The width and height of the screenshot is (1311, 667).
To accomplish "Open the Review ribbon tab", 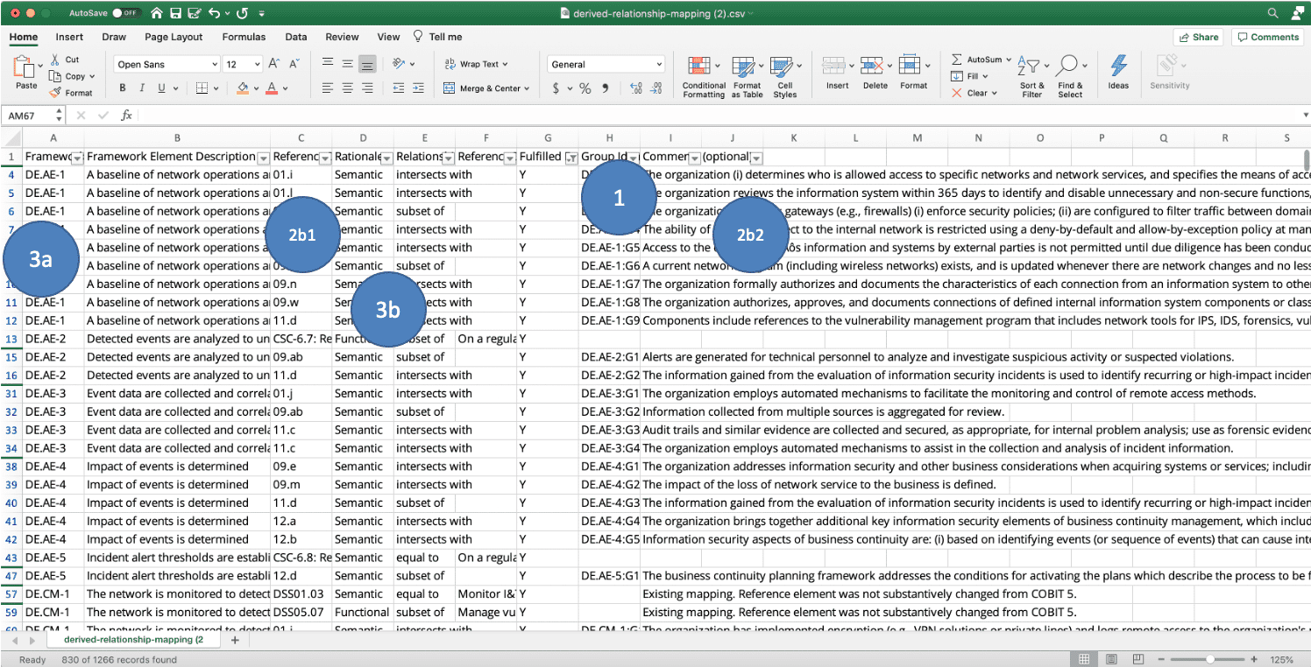I will [x=342, y=37].
